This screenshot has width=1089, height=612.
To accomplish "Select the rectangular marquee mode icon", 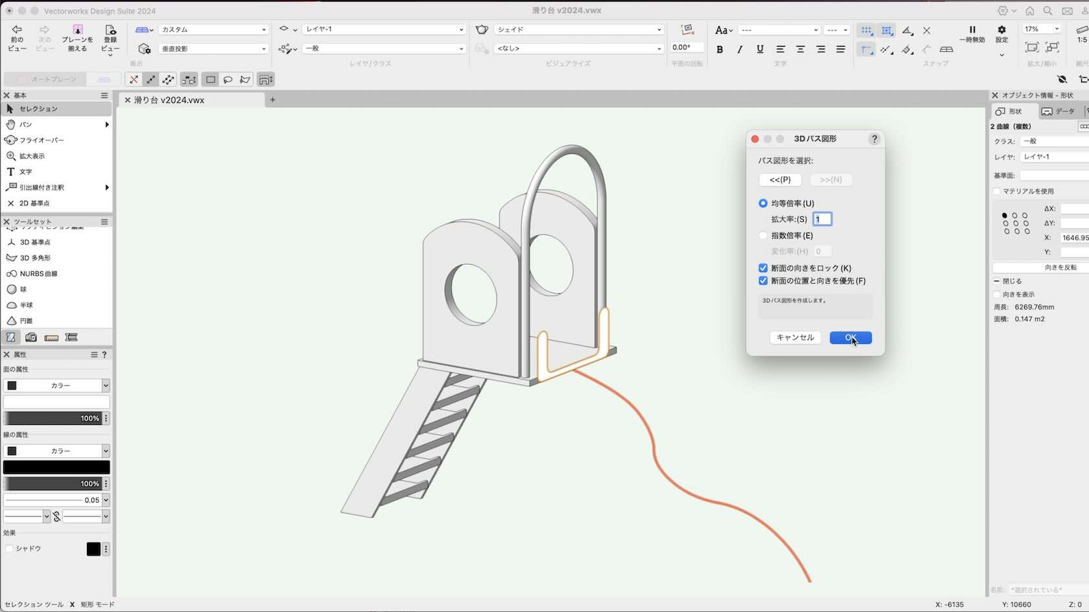I will [211, 80].
